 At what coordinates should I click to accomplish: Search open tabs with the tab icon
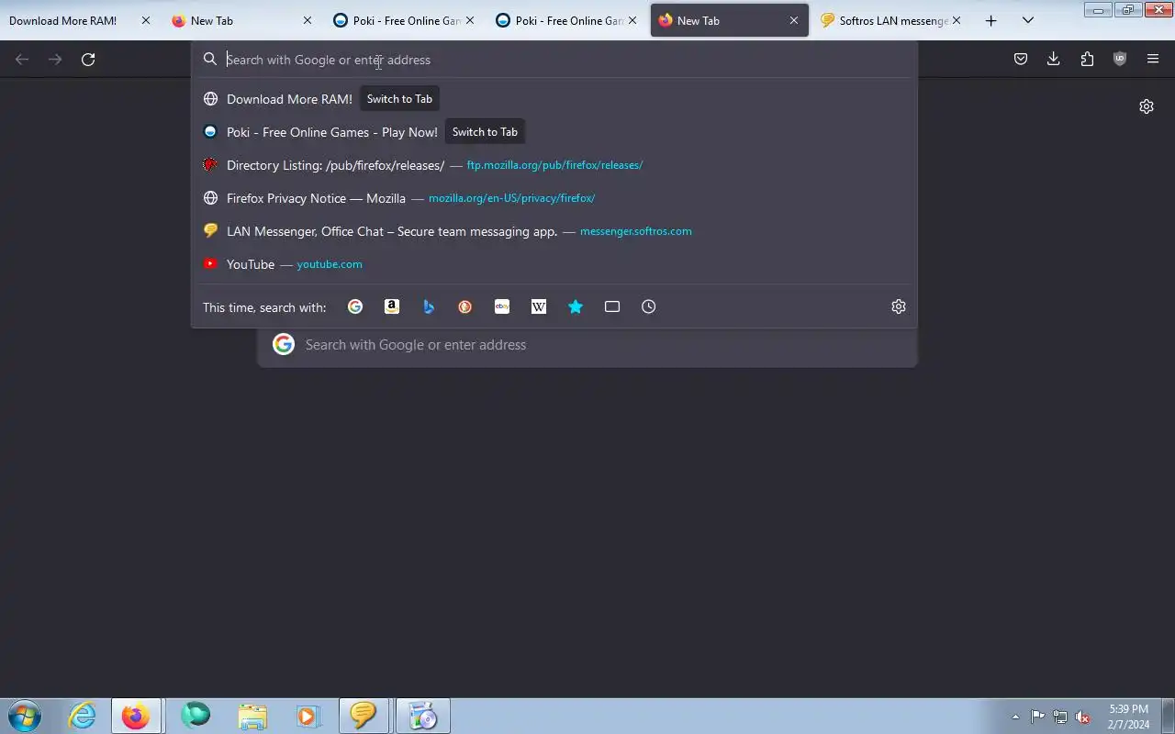point(612,306)
